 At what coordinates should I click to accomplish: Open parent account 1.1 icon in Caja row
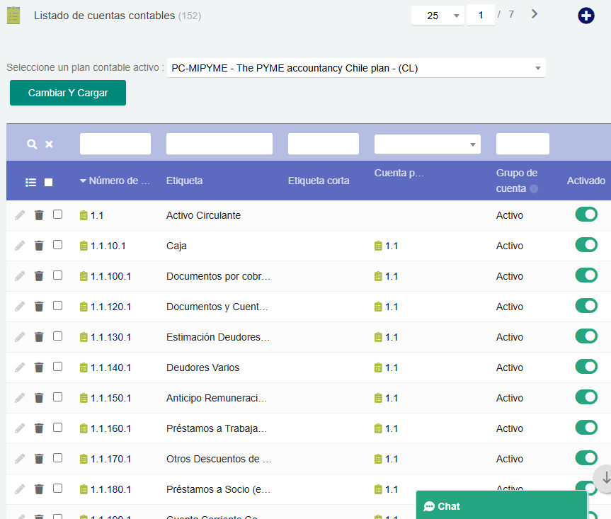[378, 246]
